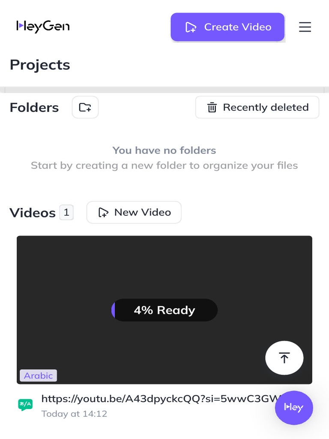The image size is (329, 439).
Task: Click the HeyGen logo
Action: tap(43, 27)
